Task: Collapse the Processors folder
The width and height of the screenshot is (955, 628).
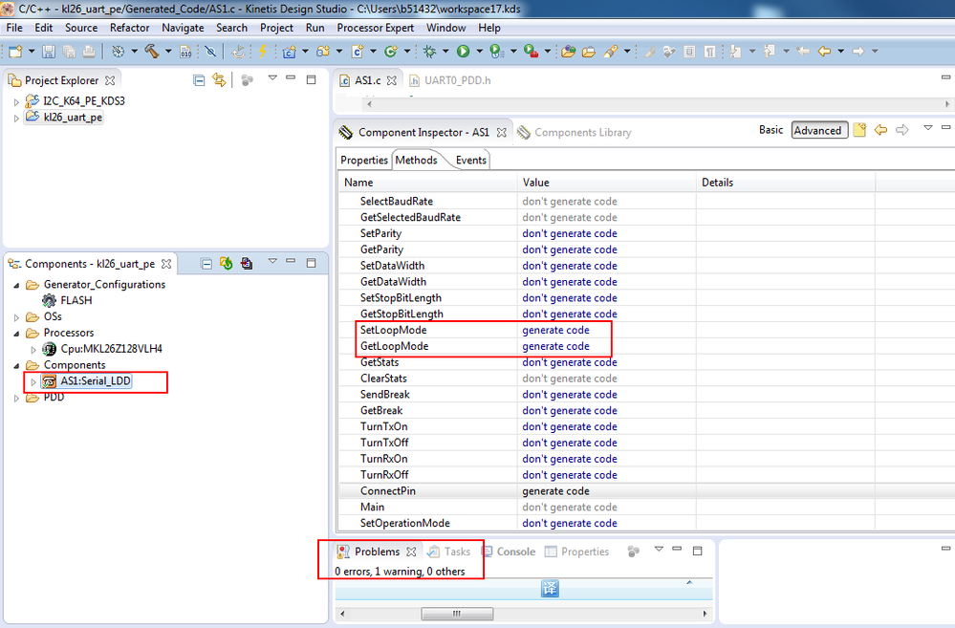Action: coord(16,334)
